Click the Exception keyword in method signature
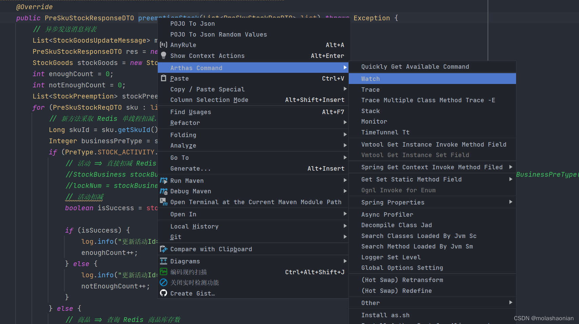Viewport: 579px width, 324px height. [372, 18]
